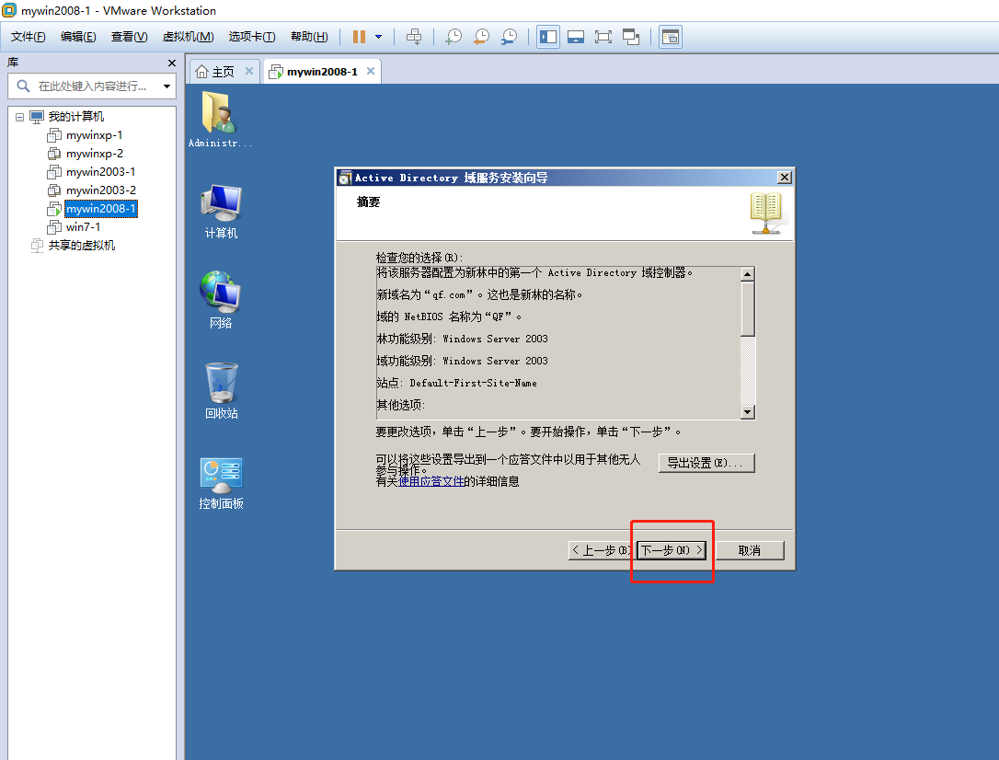Click the summary list scroll up arrow
Image resolution: width=999 pixels, height=760 pixels.
coord(748,274)
